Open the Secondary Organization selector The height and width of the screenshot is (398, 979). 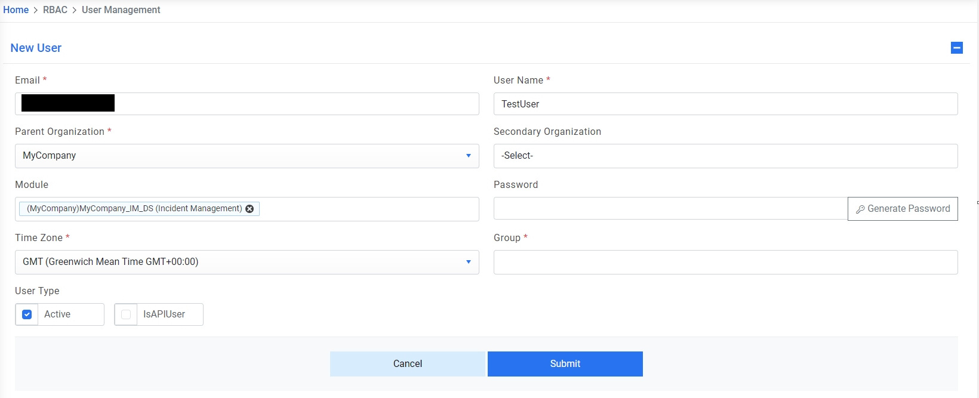725,156
